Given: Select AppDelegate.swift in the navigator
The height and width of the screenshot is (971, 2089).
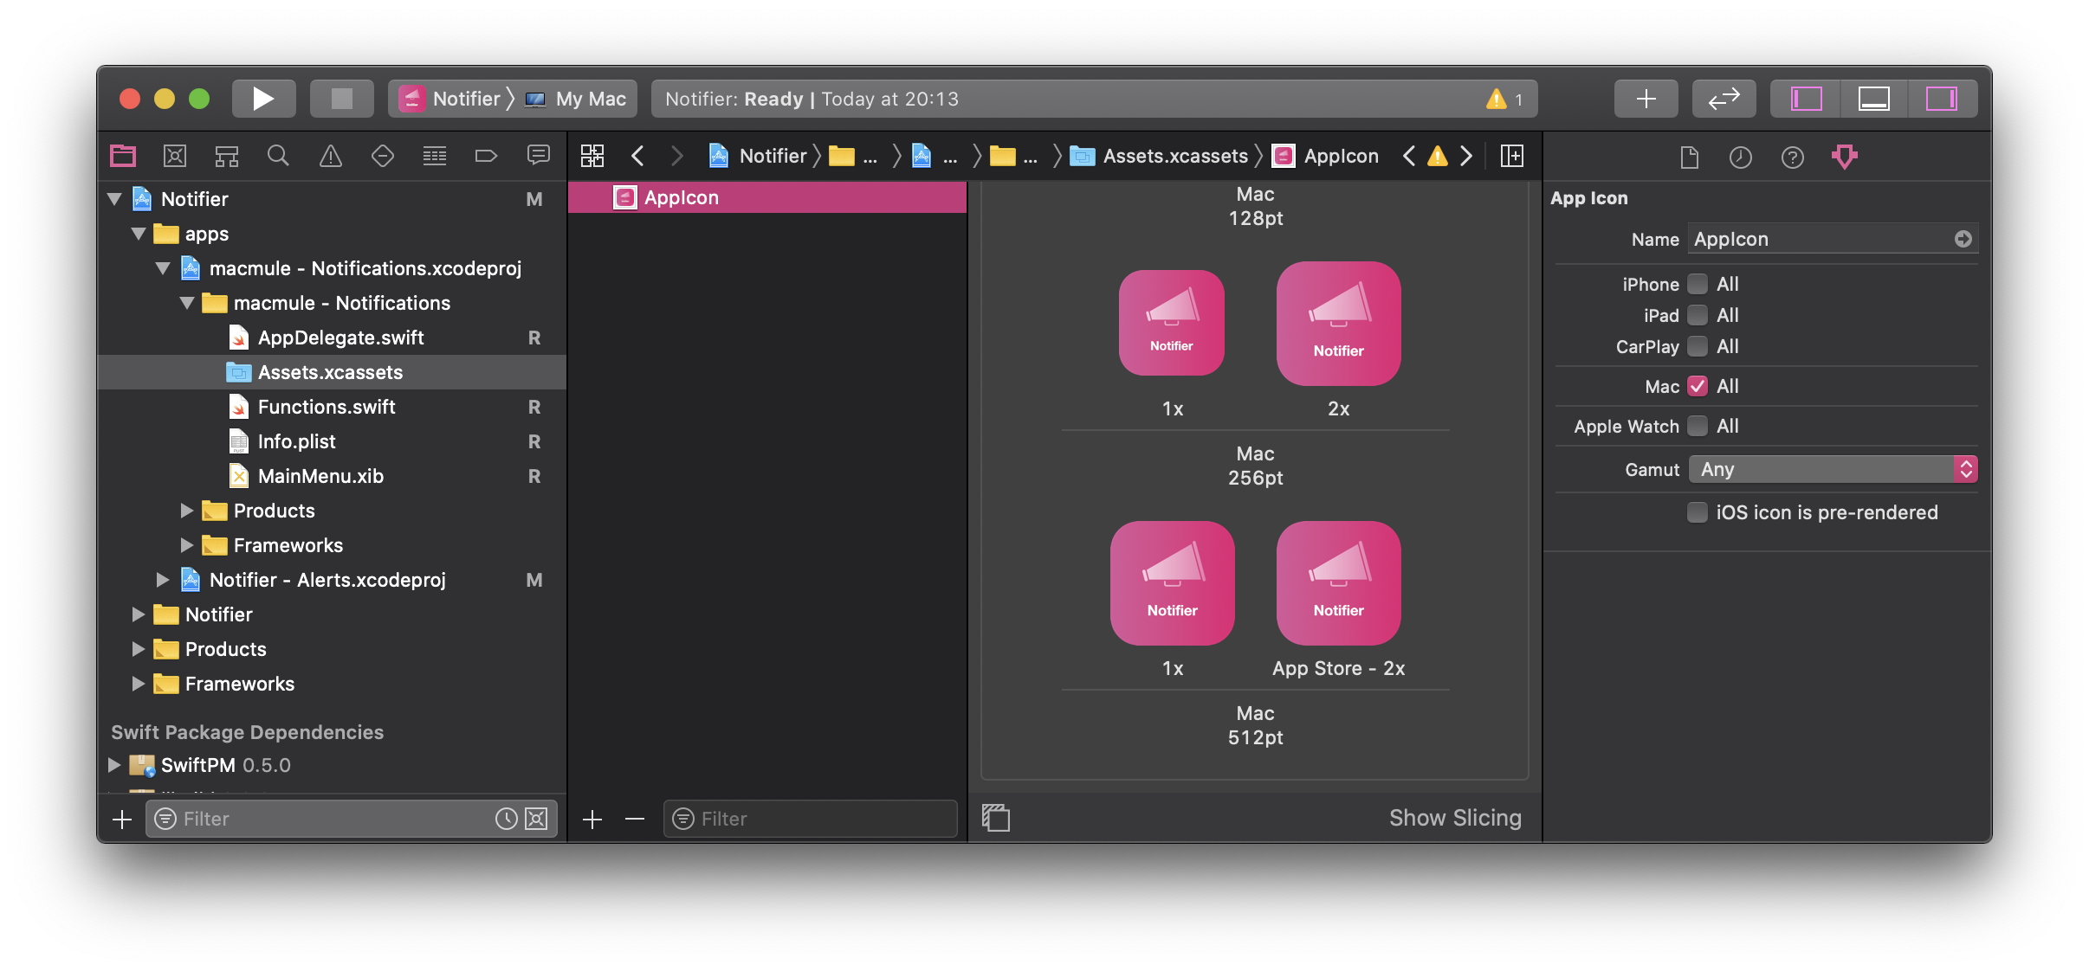Looking at the screenshot, I should [x=340, y=338].
